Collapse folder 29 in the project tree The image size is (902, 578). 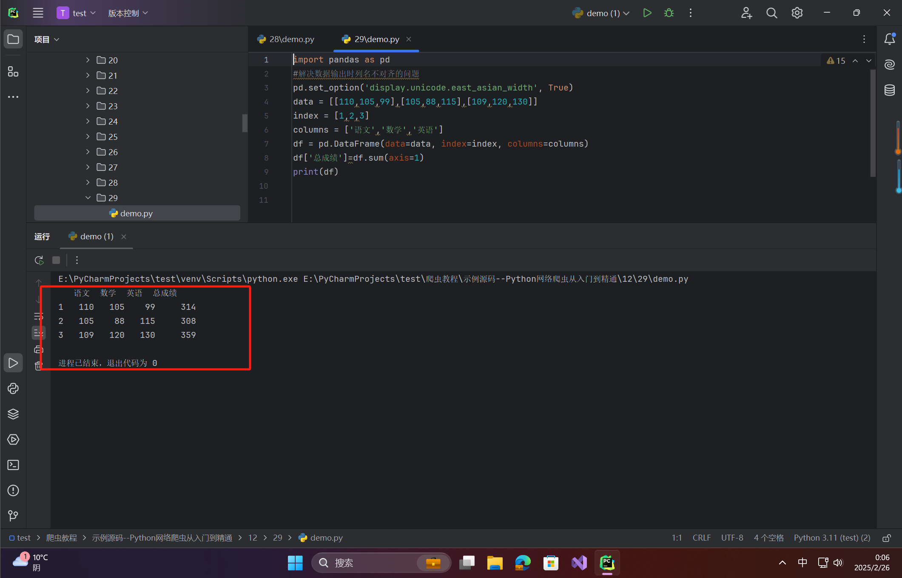point(88,198)
